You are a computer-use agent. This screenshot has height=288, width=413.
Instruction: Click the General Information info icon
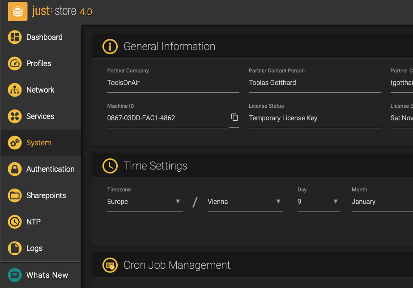click(x=110, y=47)
